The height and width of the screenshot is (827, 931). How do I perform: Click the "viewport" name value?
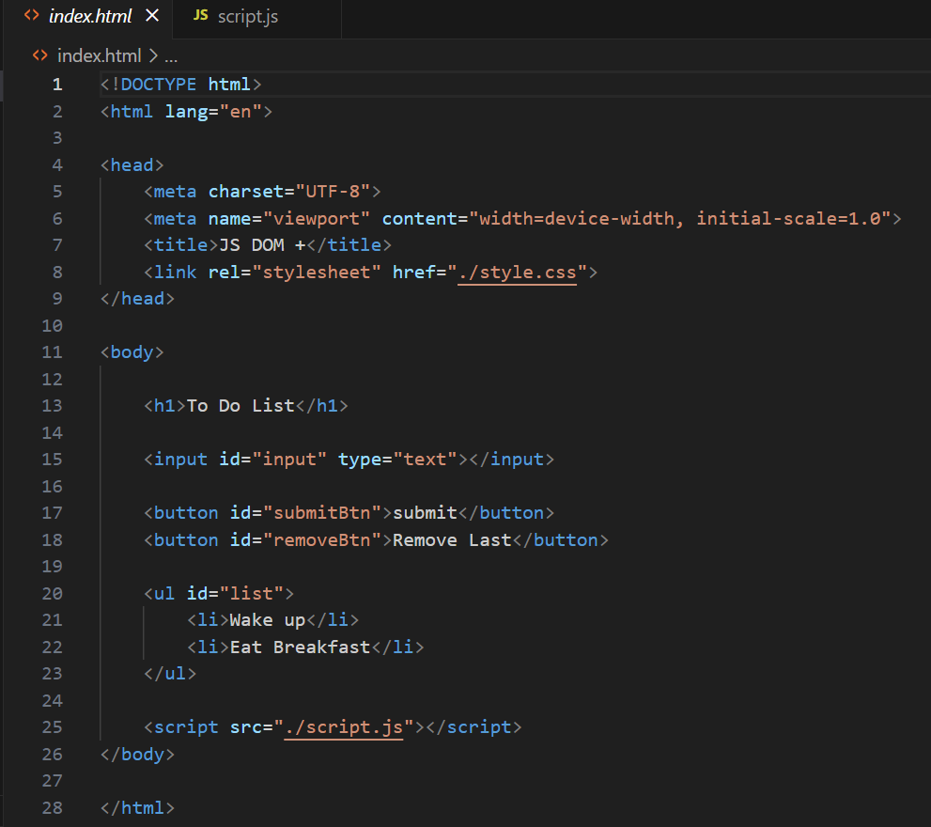[x=317, y=219]
